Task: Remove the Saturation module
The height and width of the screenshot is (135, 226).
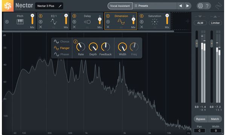Action: (x=142, y=27)
